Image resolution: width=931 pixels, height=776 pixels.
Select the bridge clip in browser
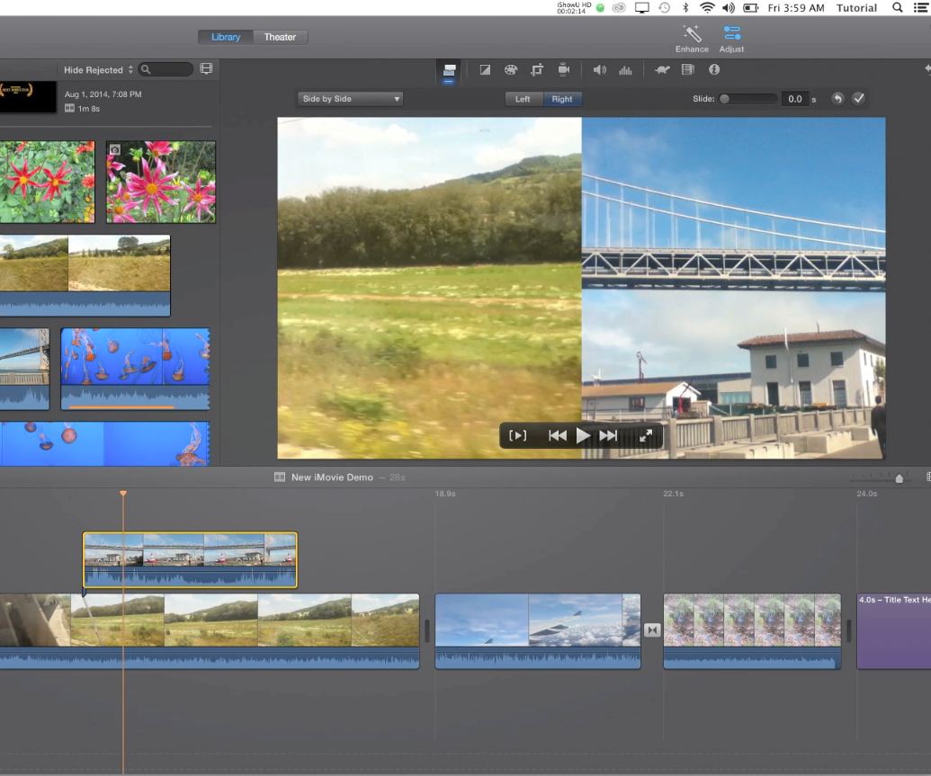pos(24,369)
